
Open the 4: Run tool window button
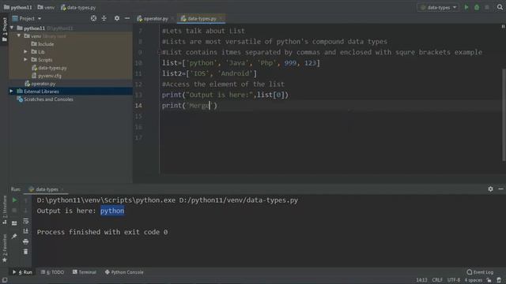(x=23, y=272)
